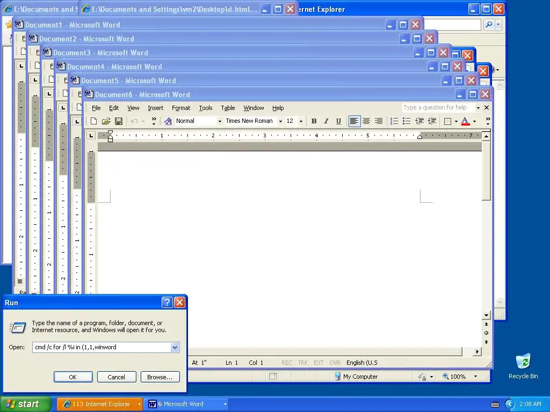The height and width of the screenshot is (412, 550).
Task: Open the border style dropdown arrow
Action: tap(456, 122)
